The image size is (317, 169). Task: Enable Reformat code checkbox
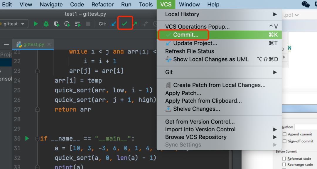point(284,158)
